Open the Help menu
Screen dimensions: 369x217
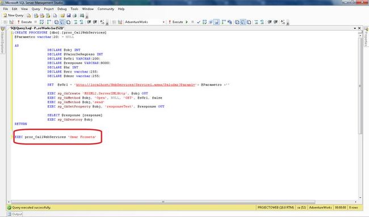121,9
